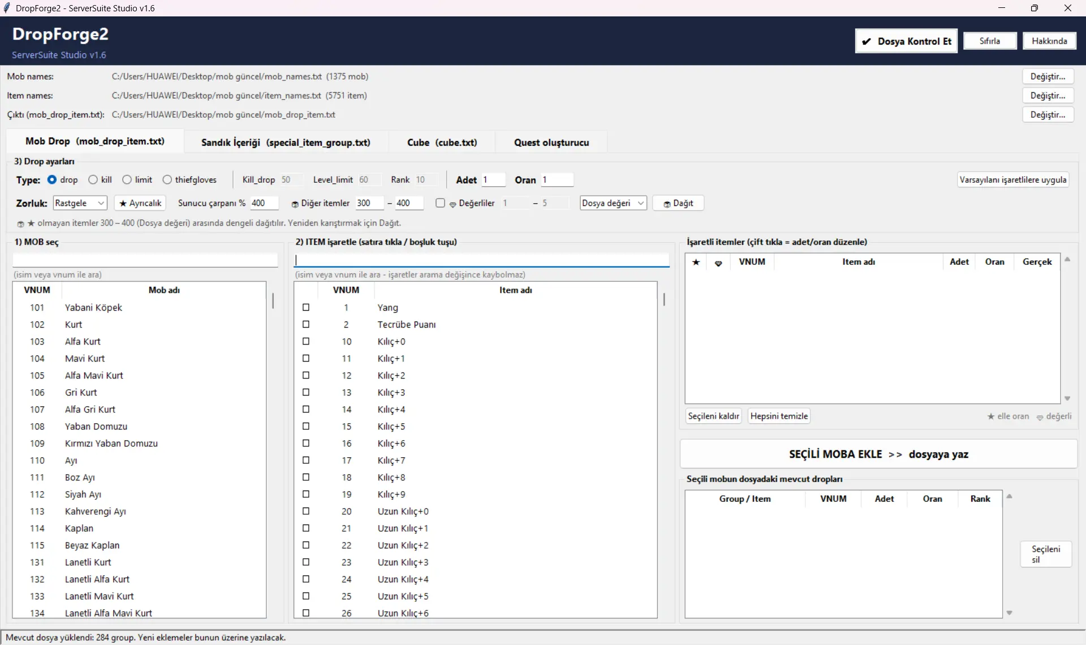1086x645 pixels.
Task: Click the DropForge2 feather icon in title bar
Action: pos(7,8)
